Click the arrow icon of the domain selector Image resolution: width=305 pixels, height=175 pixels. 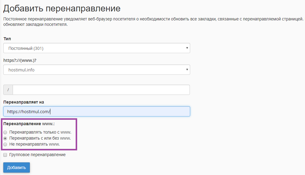pyautogui.click(x=187, y=70)
